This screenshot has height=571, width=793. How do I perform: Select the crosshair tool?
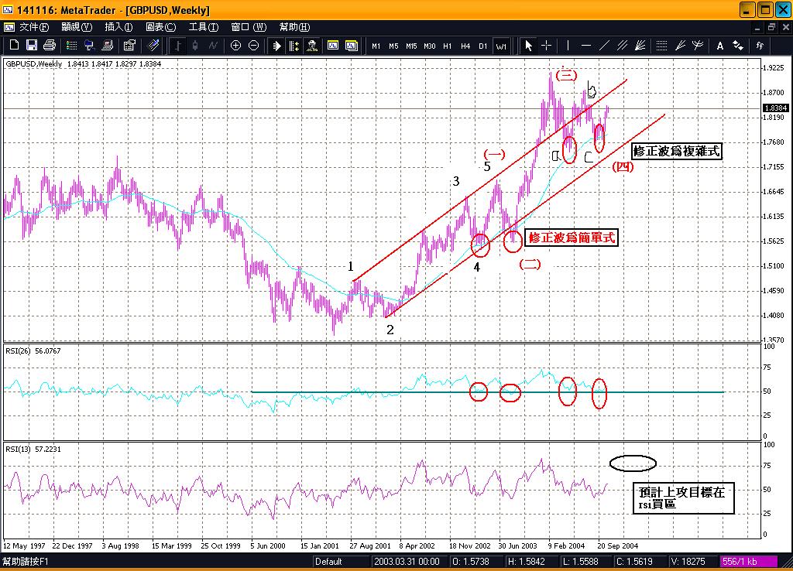pyautogui.click(x=547, y=46)
